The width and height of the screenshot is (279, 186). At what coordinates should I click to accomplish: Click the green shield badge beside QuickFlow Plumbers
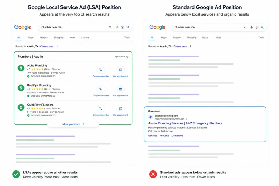21,107
